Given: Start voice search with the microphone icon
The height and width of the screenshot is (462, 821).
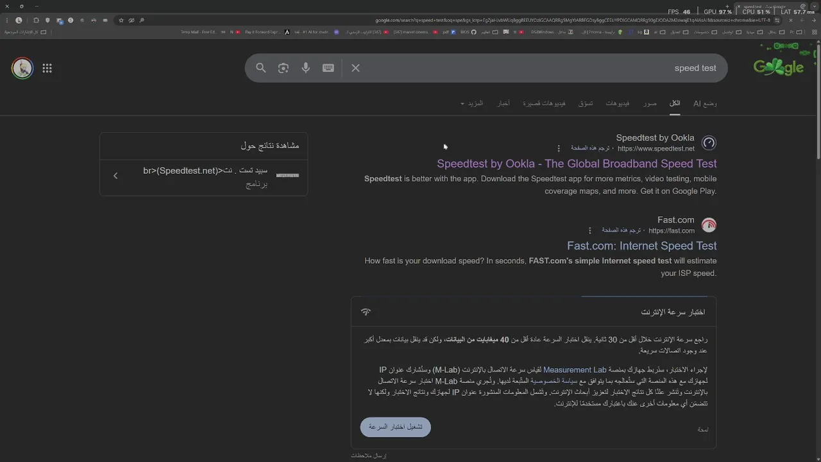Looking at the screenshot, I should (306, 68).
